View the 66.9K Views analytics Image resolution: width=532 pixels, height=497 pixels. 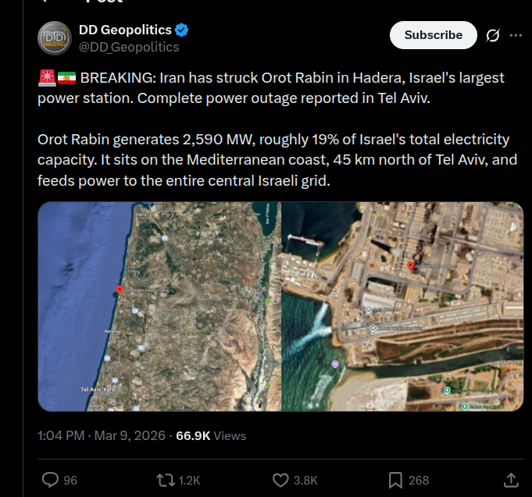(211, 435)
